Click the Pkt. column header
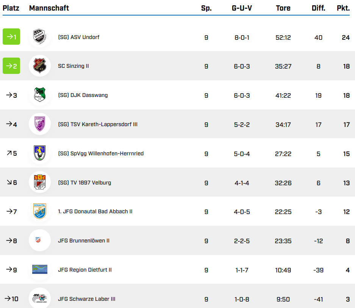 [343, 8]
